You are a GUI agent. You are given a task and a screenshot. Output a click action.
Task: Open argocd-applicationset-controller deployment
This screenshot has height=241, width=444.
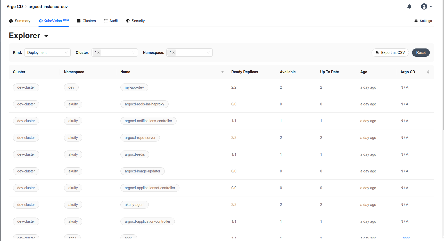pos(150,188)
